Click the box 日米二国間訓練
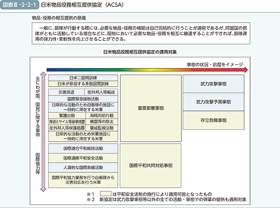The width and height of the screenshot is (280, 208). (x=83, y=78)
